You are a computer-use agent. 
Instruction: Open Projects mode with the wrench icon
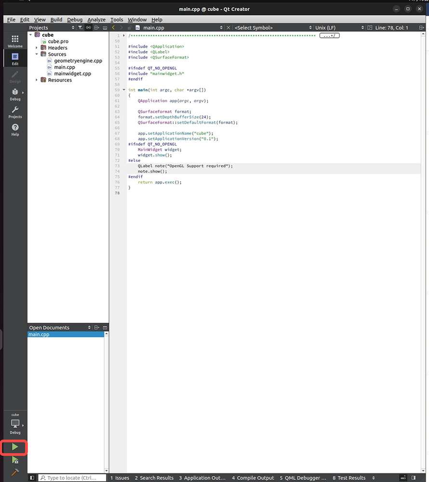pyautogui.click(x=15, y=112)
